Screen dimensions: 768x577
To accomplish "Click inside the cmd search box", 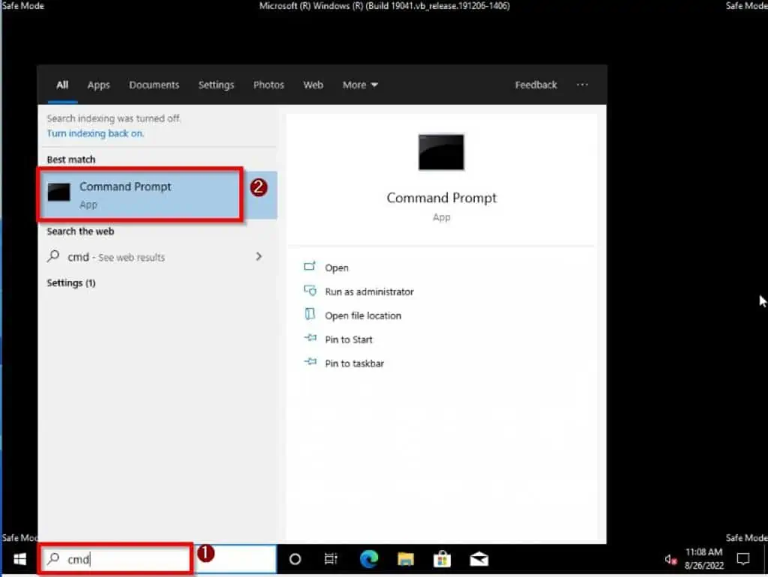I will 112,558.
